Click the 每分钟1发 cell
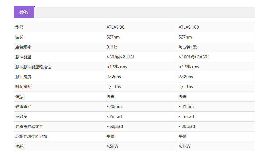The width and height of the screenshot is (264, 157). (188, 47)
